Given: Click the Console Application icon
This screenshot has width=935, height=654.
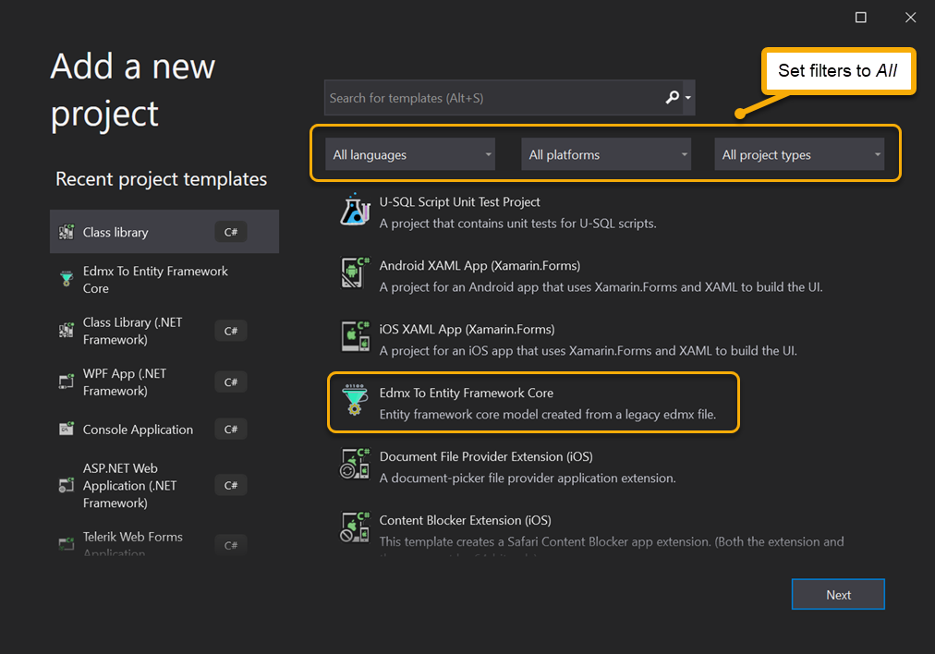Looking at the screenshot, I should (67, 430).
